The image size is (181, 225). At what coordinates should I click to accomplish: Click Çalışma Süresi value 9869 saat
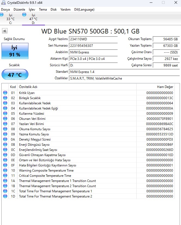coord(166,65)
